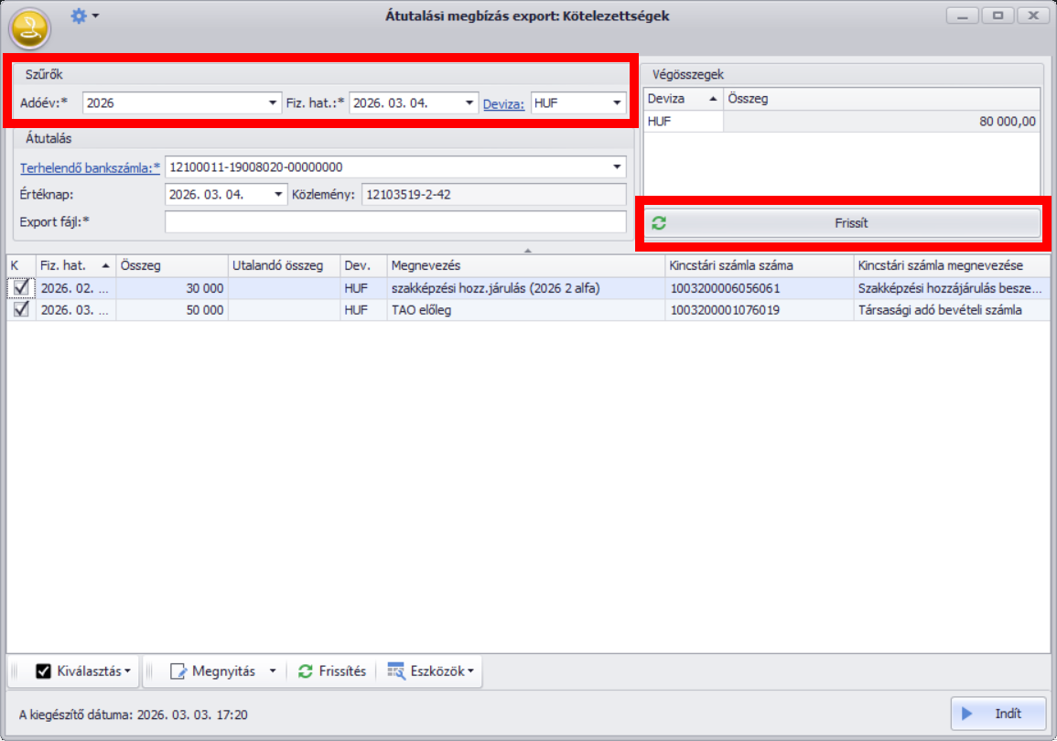Viewport: 1057px width, 741px height.
Task: Open the Fiz. hat. date picker dropdown
Action: tap(469, 103)
